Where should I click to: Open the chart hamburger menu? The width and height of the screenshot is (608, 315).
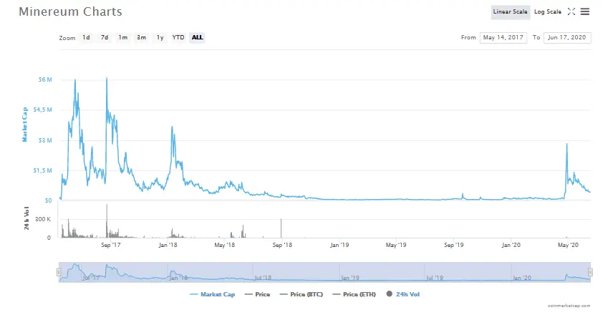[585, 11]
